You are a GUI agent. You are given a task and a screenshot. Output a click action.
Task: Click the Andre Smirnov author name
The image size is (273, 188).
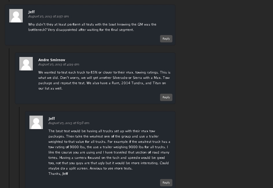[52, 60]
